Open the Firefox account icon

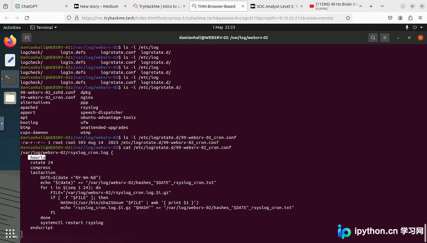coord(400,18)
